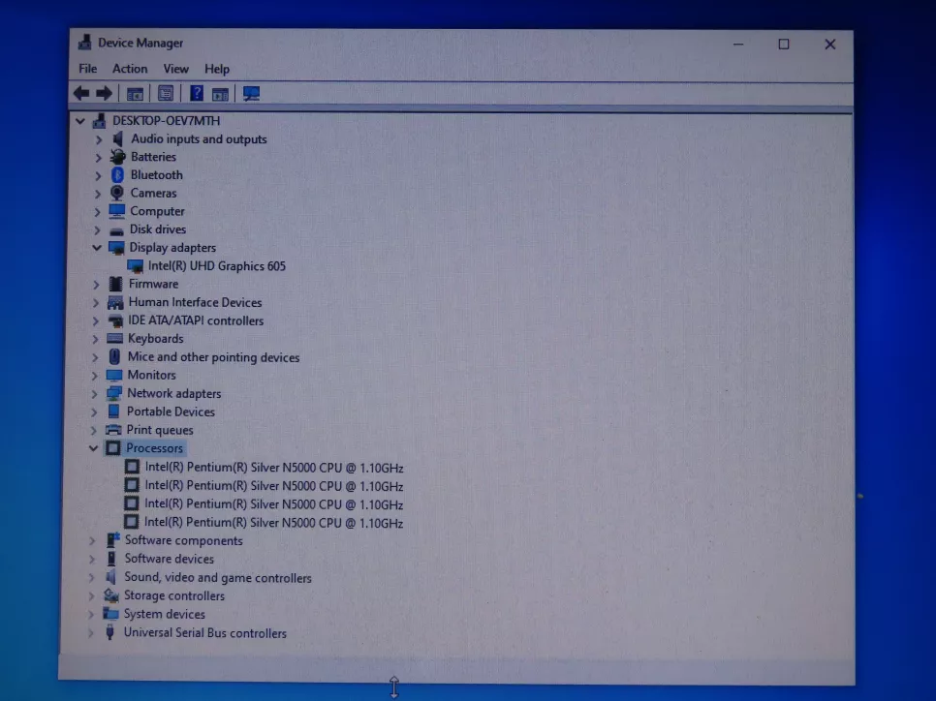
Task: Open the View menu
Action: [175, 69]
